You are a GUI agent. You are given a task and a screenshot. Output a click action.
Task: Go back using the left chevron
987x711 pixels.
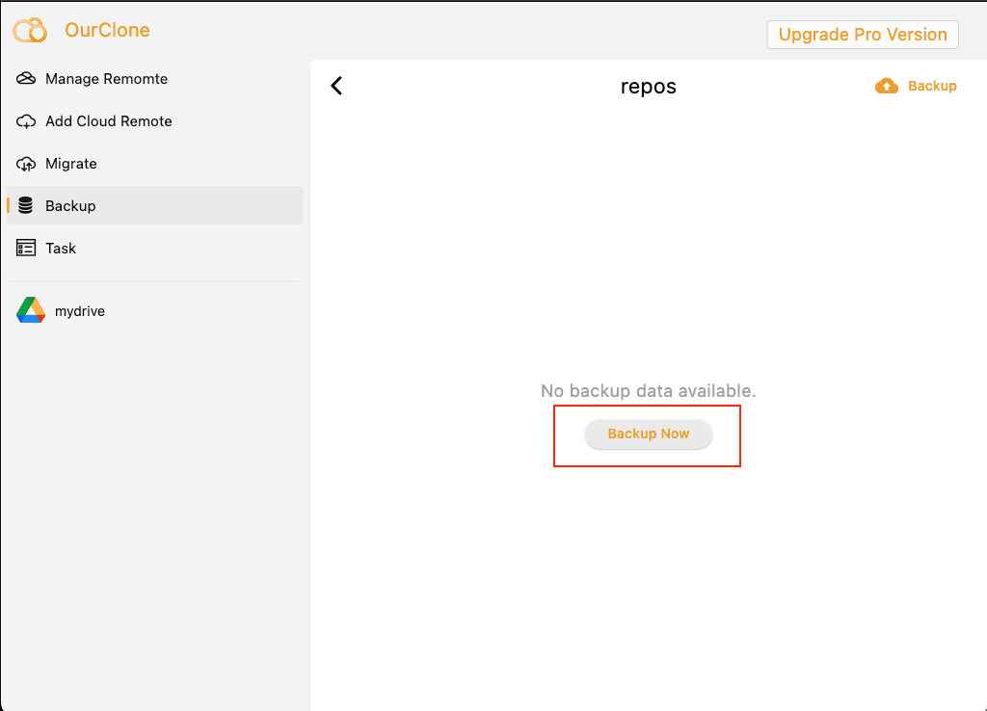(x=336, y=86)
